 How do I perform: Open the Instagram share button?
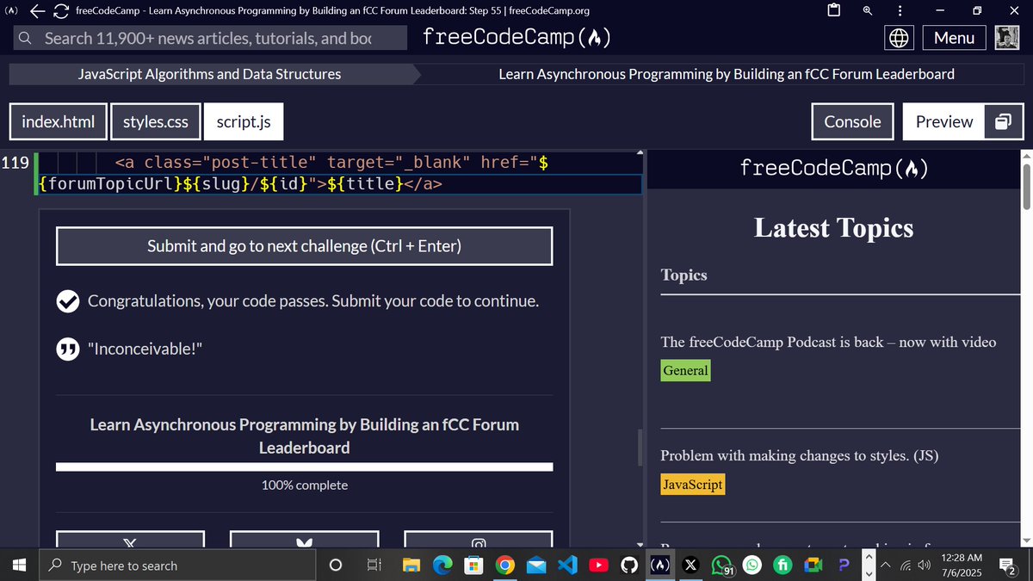479,541
